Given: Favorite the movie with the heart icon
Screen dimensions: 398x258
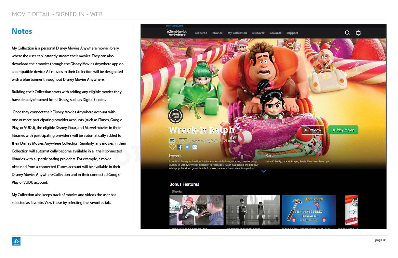Looking at the screenshot, I should click(172, 147).
